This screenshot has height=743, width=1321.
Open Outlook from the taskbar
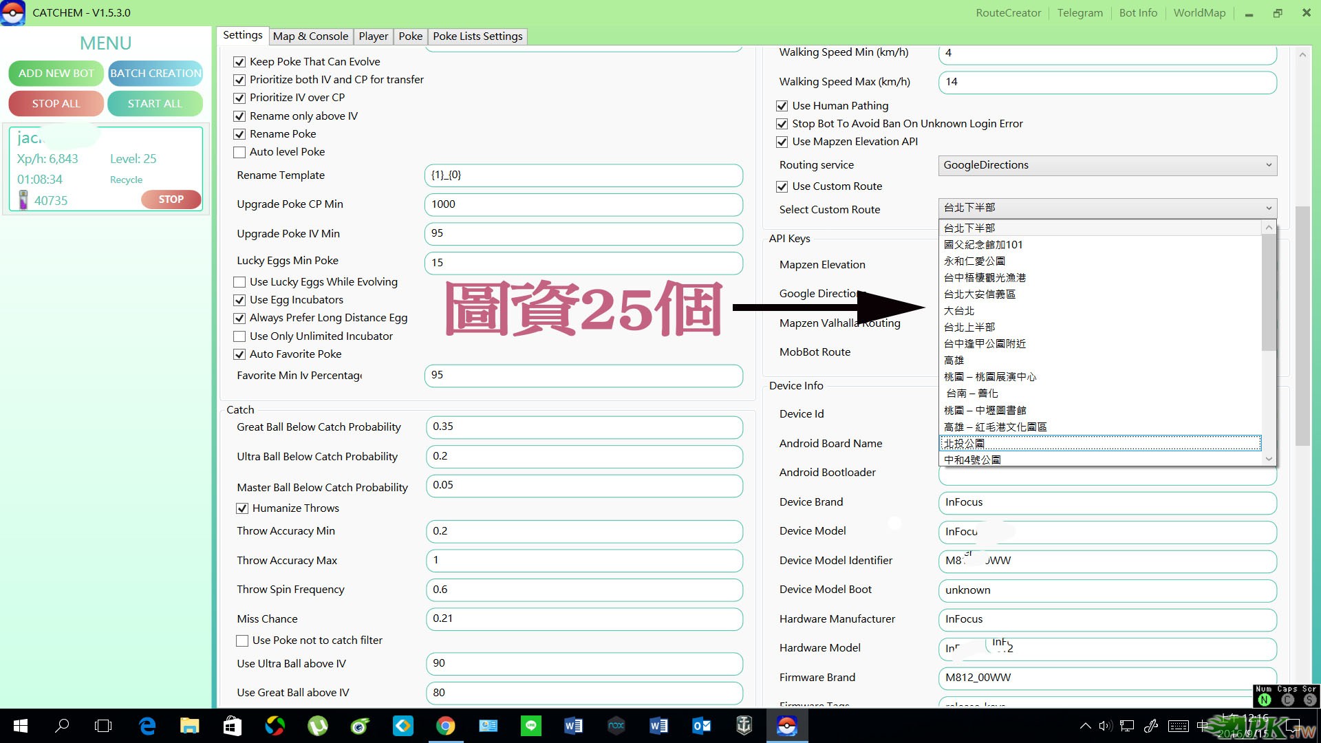coord(701,726)
